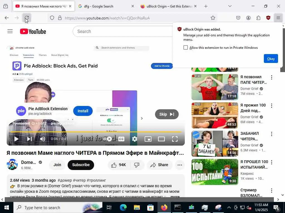
Task: Skip the Pie Adblock advertisement
Action: tap(167, 114)
